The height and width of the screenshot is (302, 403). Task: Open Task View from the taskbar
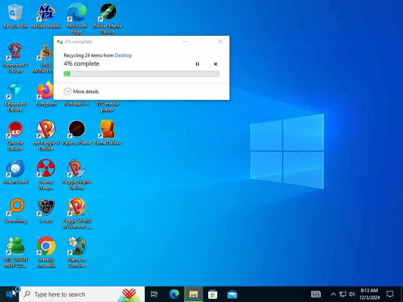154,294
